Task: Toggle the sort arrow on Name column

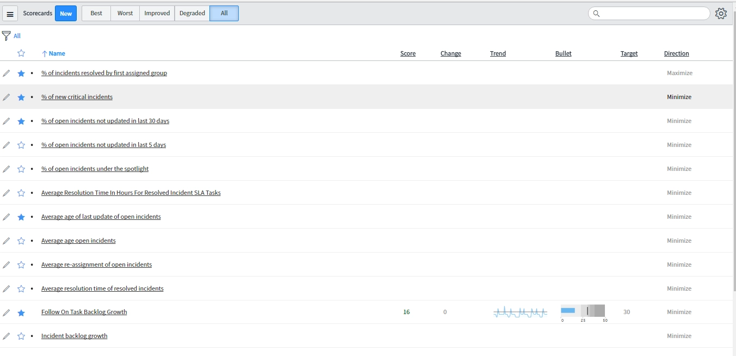Action: pos(44,53)
